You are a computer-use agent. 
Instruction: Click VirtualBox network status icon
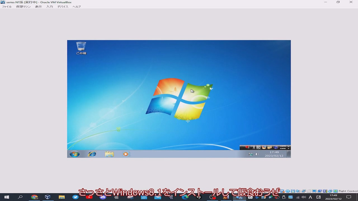(x=304, y=191)
